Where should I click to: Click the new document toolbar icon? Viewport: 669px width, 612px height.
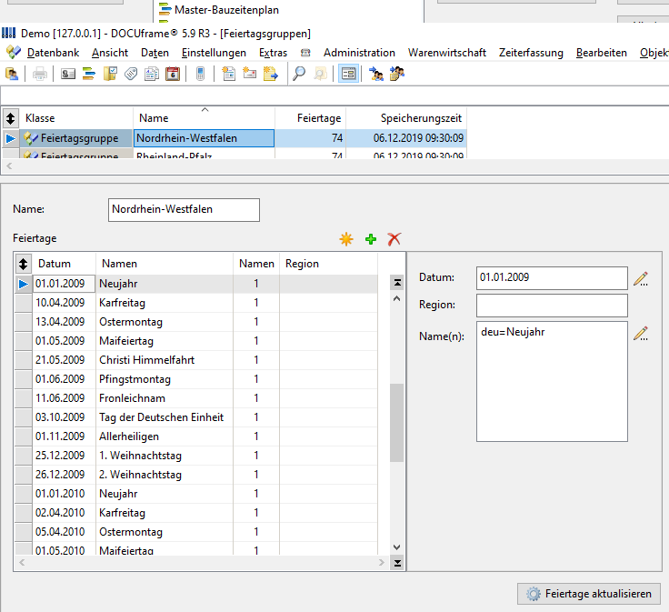pyautogui.click(x=229, y=74)
